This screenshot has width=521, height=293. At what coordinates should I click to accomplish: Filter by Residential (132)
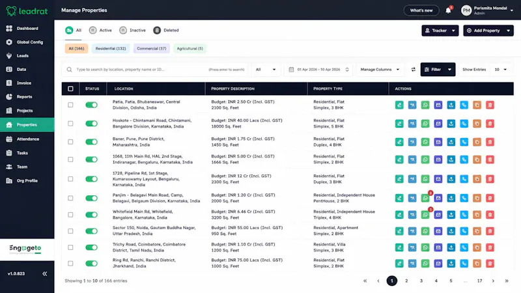coord(111,48)
